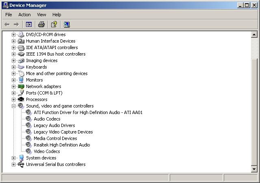Expand the IDE ATA/ATAPI controllers node
Image resolution: width=260 pixels, height=183 pixels.
pyautogui.click(x=13, y=48)
